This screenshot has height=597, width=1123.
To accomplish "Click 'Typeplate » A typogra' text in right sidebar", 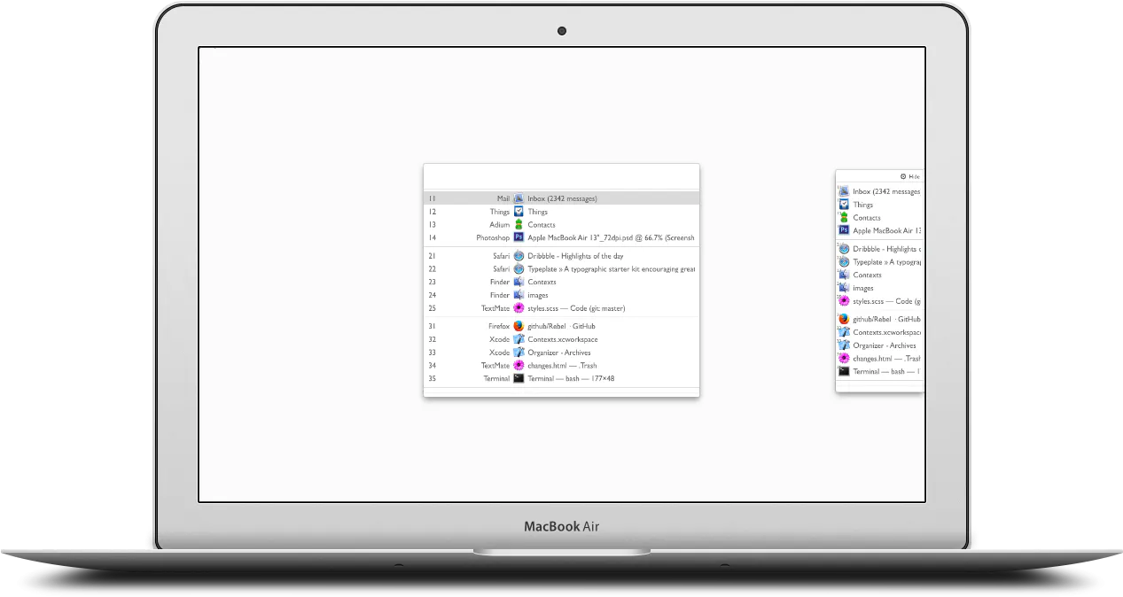I will [887, 262].
